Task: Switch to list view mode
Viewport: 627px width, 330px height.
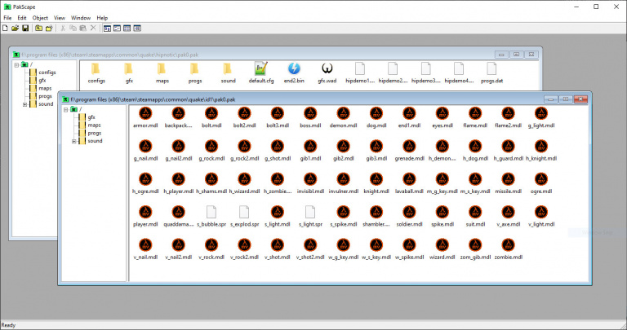Action: (127, 29)
